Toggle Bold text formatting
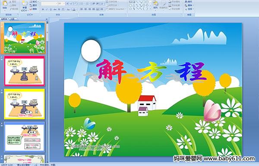Screen dimensions: 259x166 [x=43, y=9]
